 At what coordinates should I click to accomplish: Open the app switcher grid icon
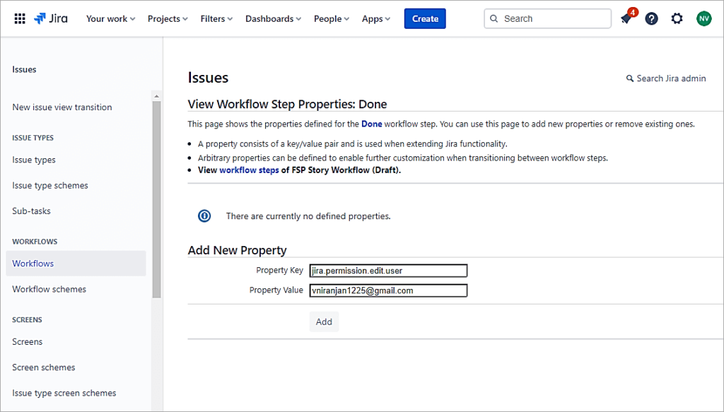19,18
